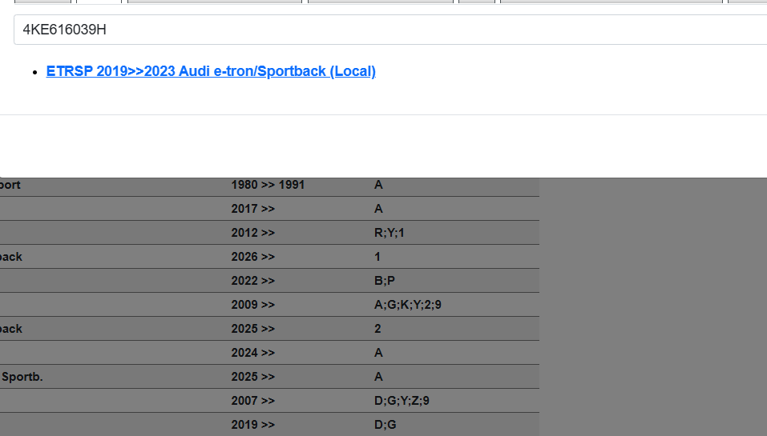Select the 2012 >> year entry
Viewport: 767px width, 436px height.
pos(252,233)
